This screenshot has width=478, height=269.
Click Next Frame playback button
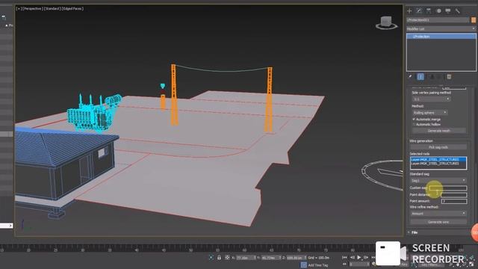[366, 258]
